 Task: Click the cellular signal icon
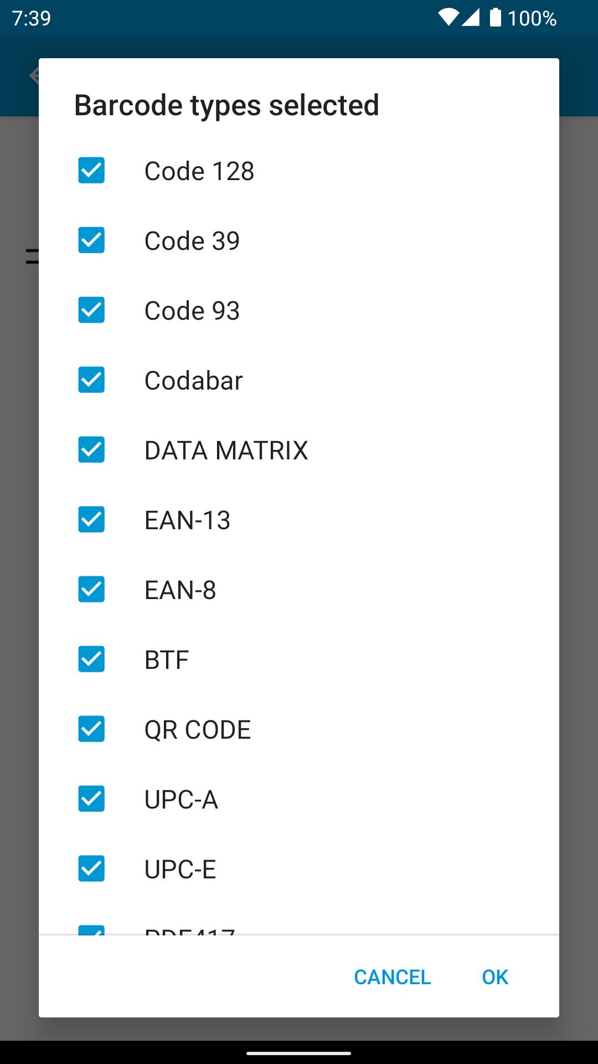coord(470,18)
